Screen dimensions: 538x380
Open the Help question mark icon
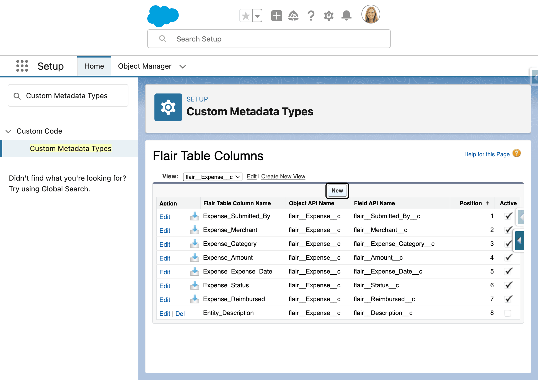311,16
